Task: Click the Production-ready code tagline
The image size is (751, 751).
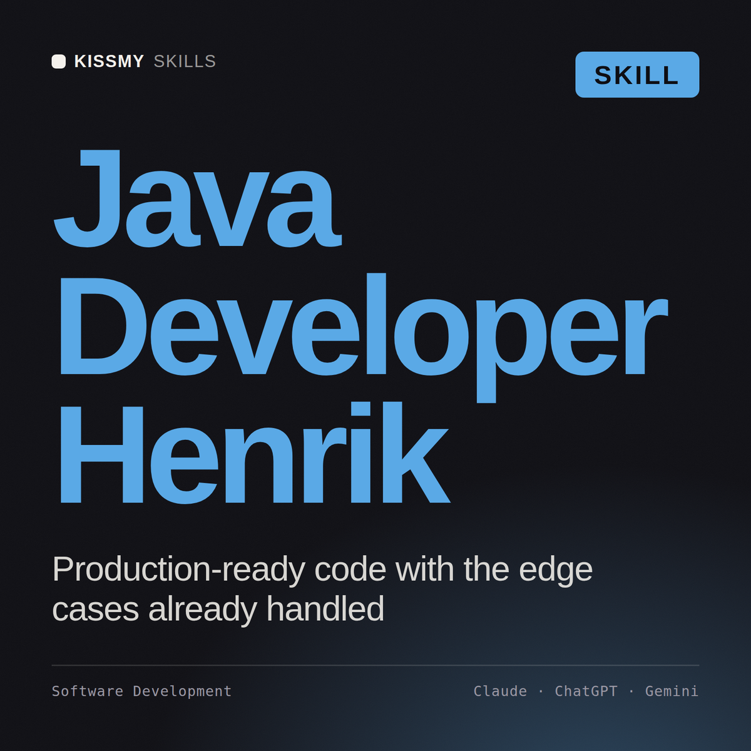Action: [x=322, y=589]
